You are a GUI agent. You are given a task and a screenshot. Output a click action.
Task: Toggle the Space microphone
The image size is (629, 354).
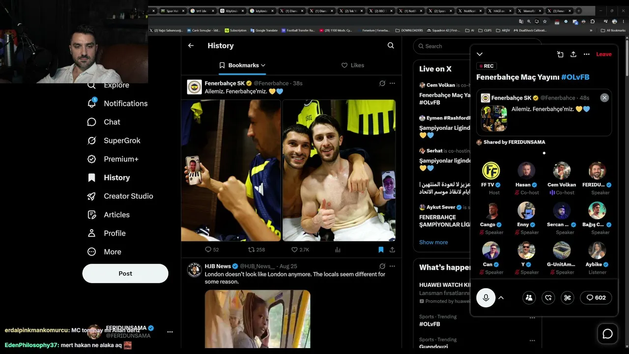(486, 297)
